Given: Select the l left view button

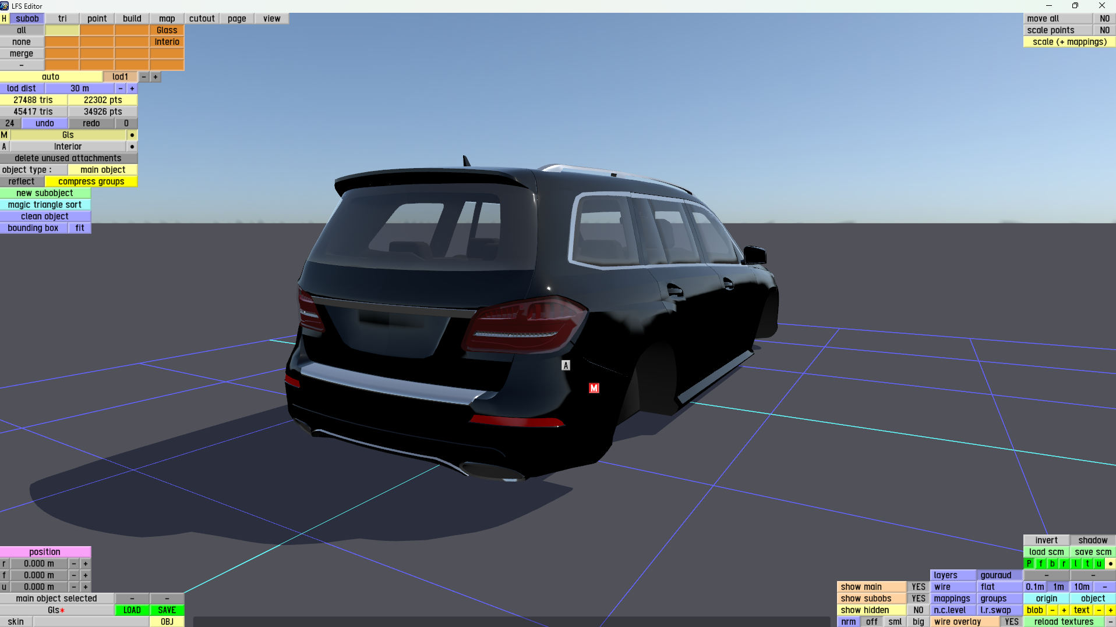Looking at the screenshot, I should point(1076,564).
